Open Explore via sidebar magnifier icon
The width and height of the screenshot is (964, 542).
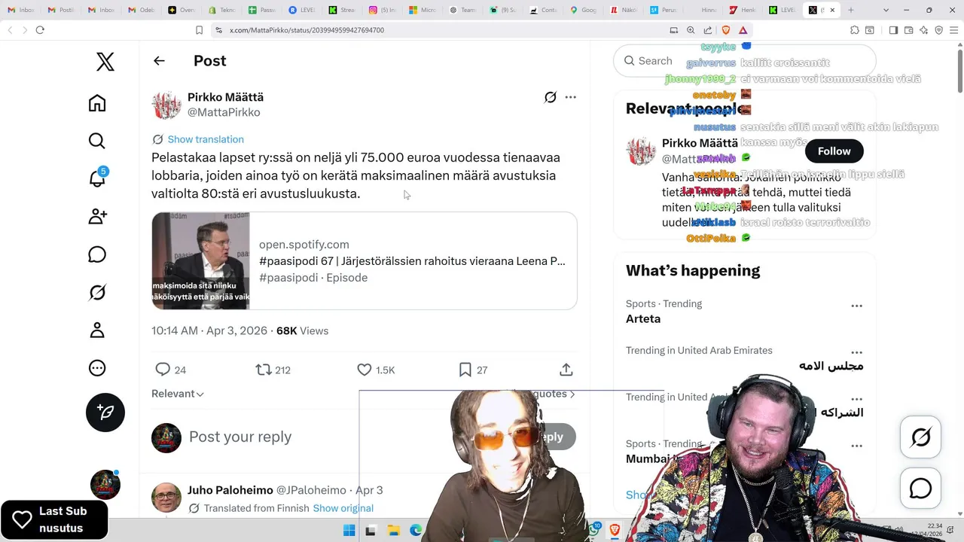pyautogui.click(x=97, y=141)
